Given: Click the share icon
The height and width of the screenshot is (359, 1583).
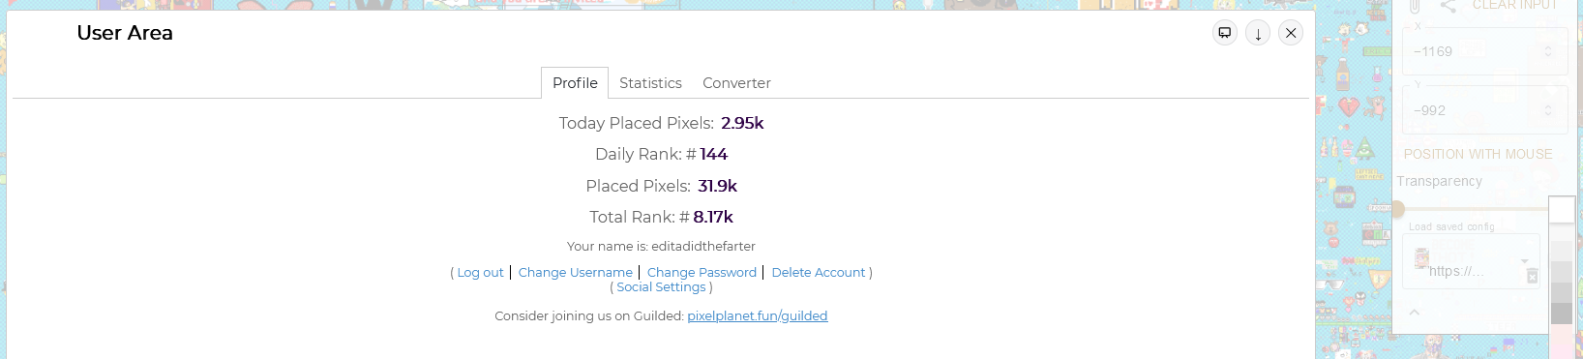Looking at the screenshot, I should tap(1449, 7).
